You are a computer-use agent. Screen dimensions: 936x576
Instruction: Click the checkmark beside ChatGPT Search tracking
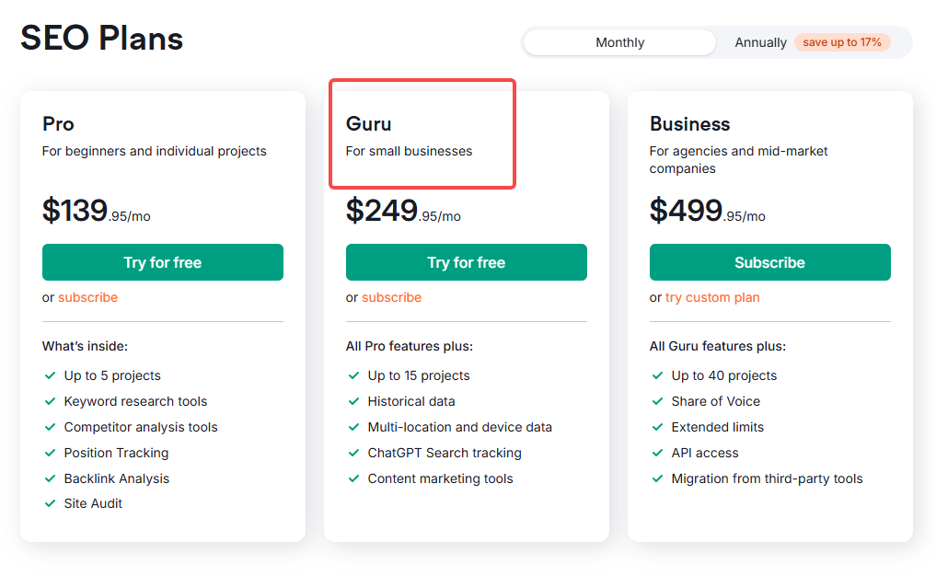coord(353,453)
